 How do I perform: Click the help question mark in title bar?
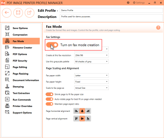coord(128,3)
